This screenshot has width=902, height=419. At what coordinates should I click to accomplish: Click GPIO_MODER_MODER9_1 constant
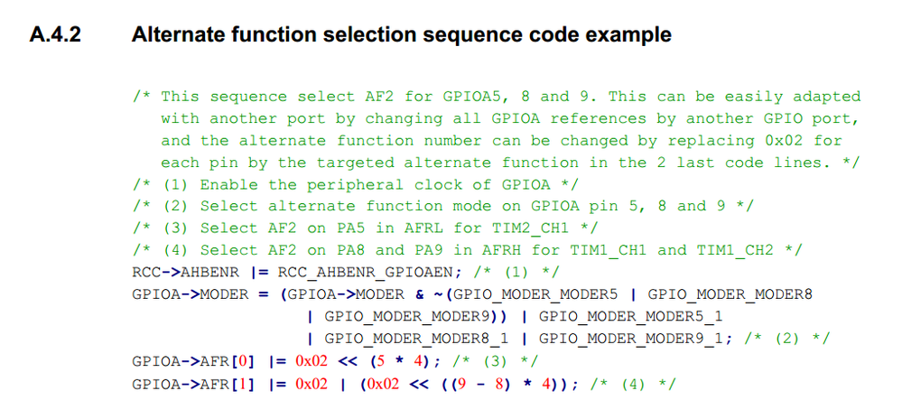(631, 339)
